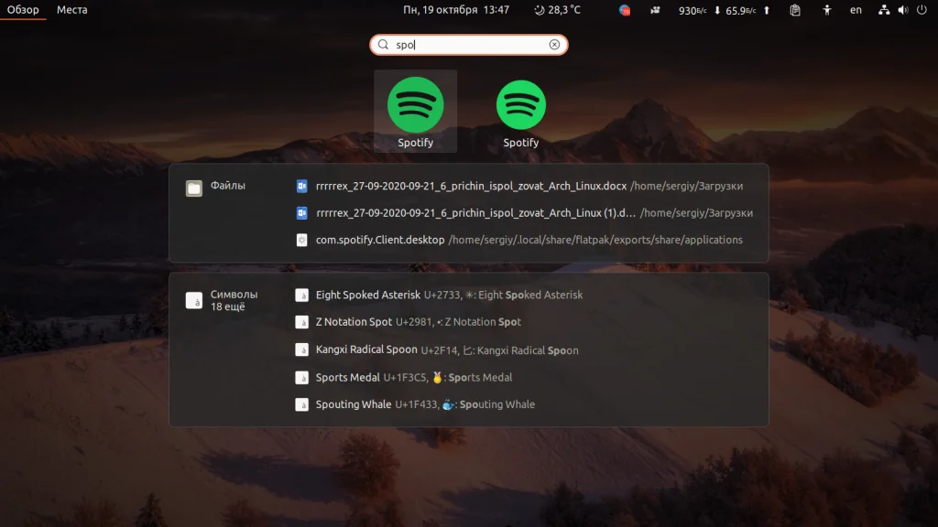
Task: Open the tray icon left of network speed
Action: pyautogui.click(x=655, y=10)
